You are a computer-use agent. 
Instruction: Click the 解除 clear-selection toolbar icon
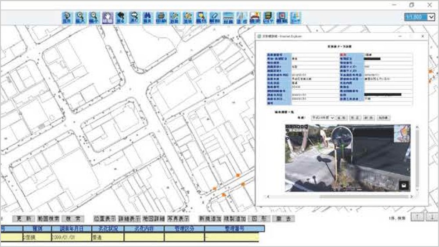[215, 18]
